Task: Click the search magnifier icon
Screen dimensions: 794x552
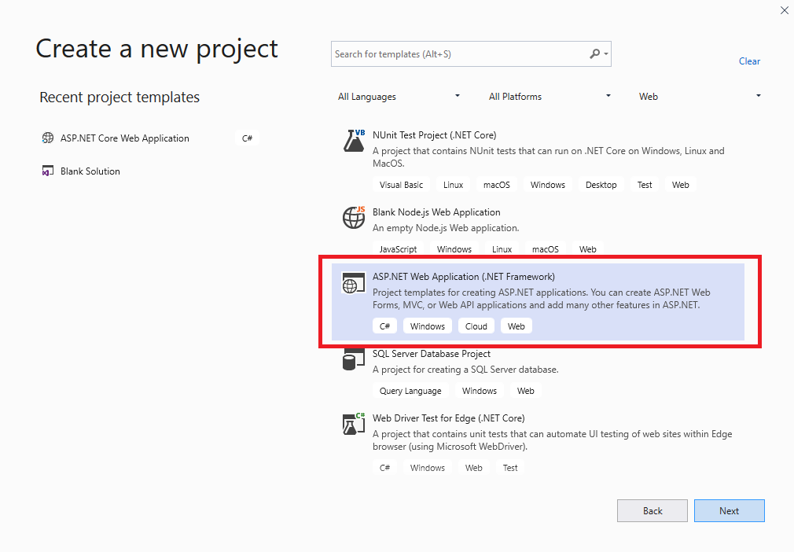Action: (x=595, y=54)
